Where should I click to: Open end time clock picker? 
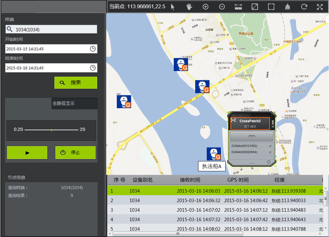tap(92, 68)
